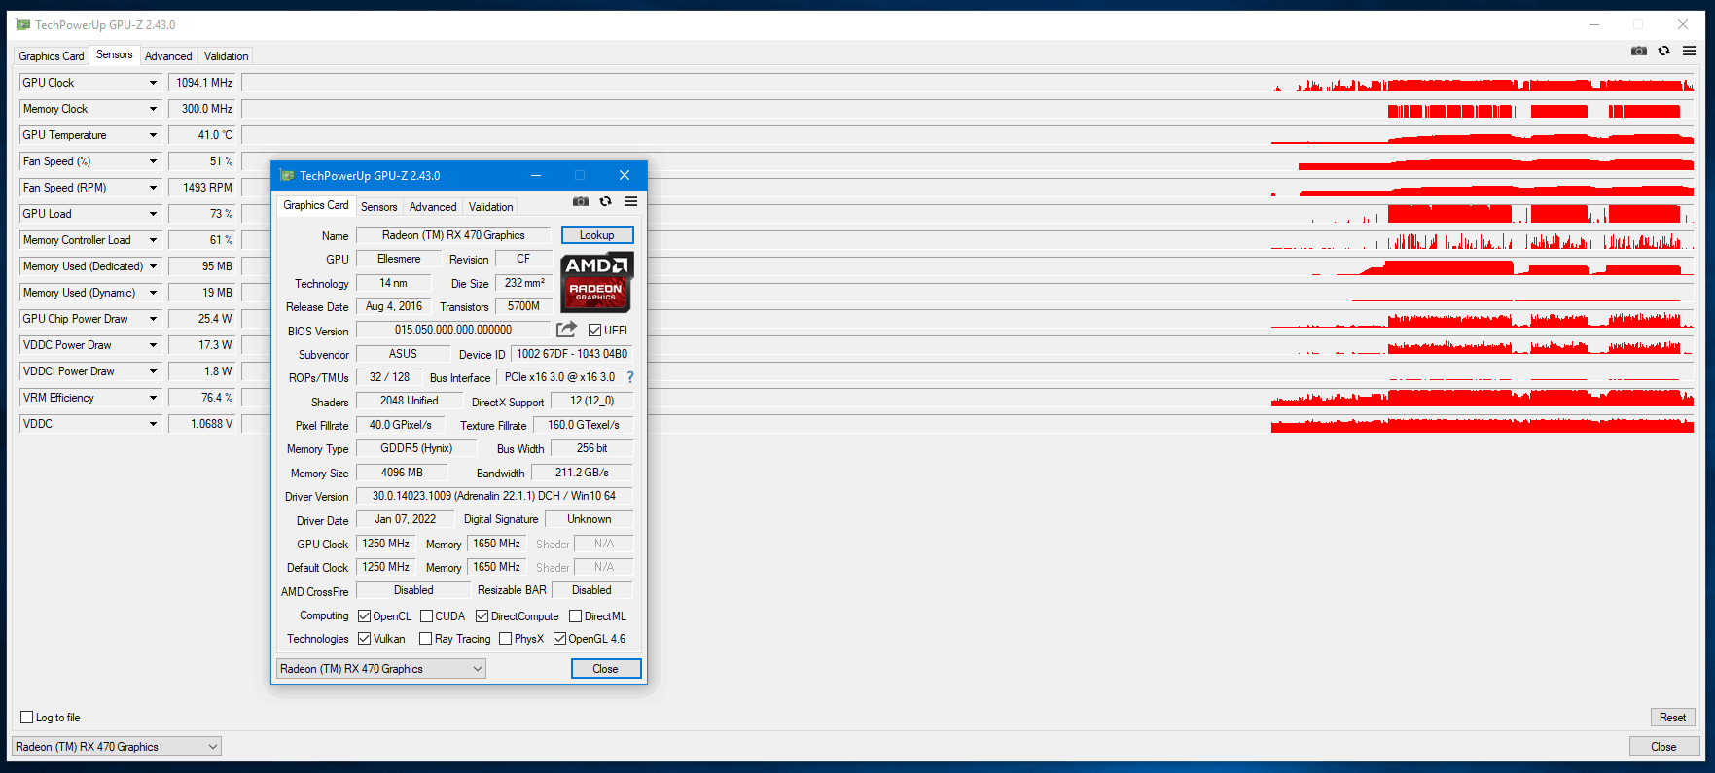The height and width of the screenshot is (773, 1715).
Task: Open the GPU Clock sensor dropdown
Action: pyautogui.click(x=153, y=83)
